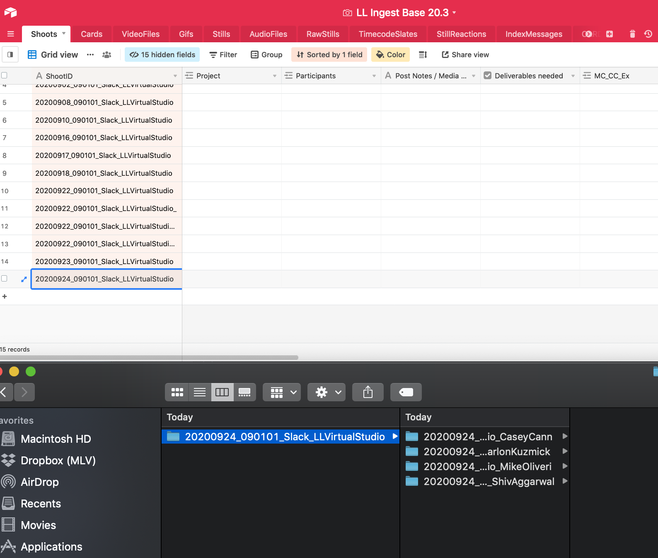Switch Finder to icon view
This screenshot has height=558, width=658.
click(177, 392)
